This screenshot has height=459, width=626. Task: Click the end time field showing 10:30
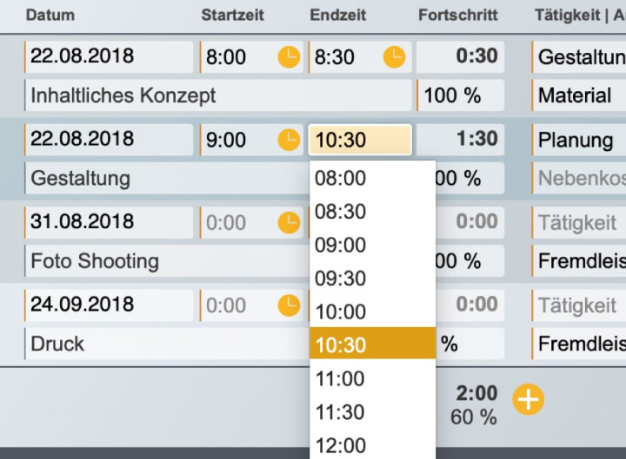click(x=359, y=140)
